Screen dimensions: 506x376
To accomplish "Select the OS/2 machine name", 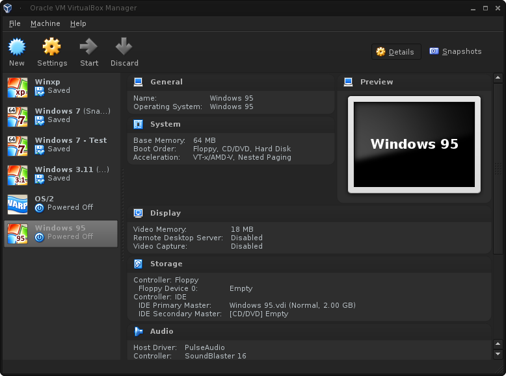I will click(44, 199).
